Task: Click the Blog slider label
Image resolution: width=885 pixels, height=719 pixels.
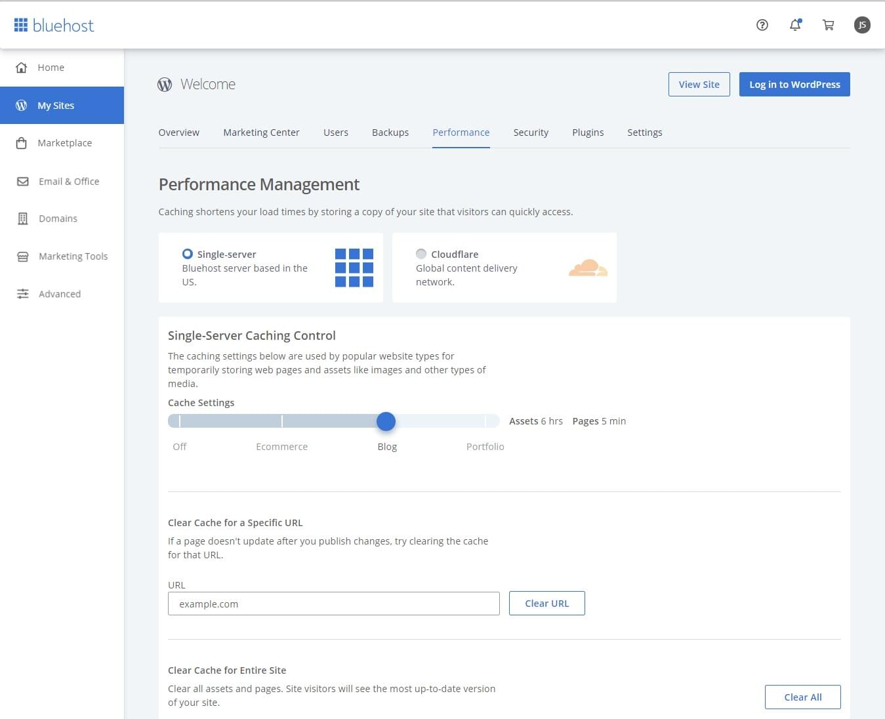Action: [387, 447]
